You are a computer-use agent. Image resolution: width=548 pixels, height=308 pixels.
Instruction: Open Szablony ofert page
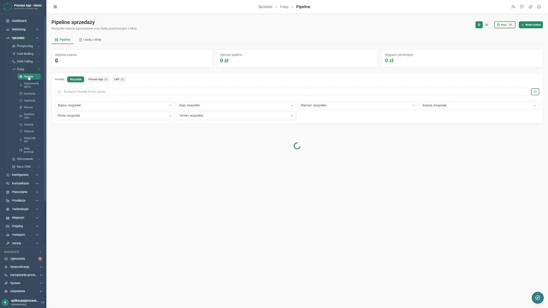click(x=29, y=116)
